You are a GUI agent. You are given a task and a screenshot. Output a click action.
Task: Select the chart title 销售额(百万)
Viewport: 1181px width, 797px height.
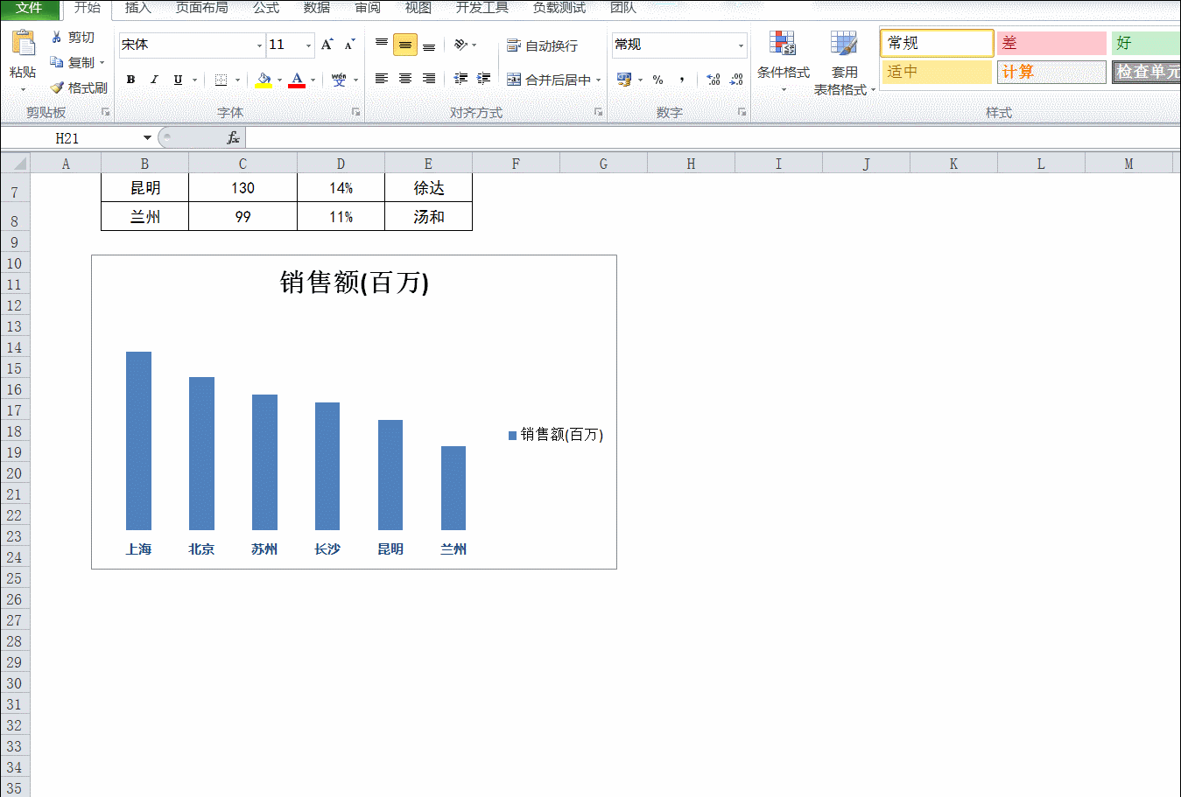354,283
